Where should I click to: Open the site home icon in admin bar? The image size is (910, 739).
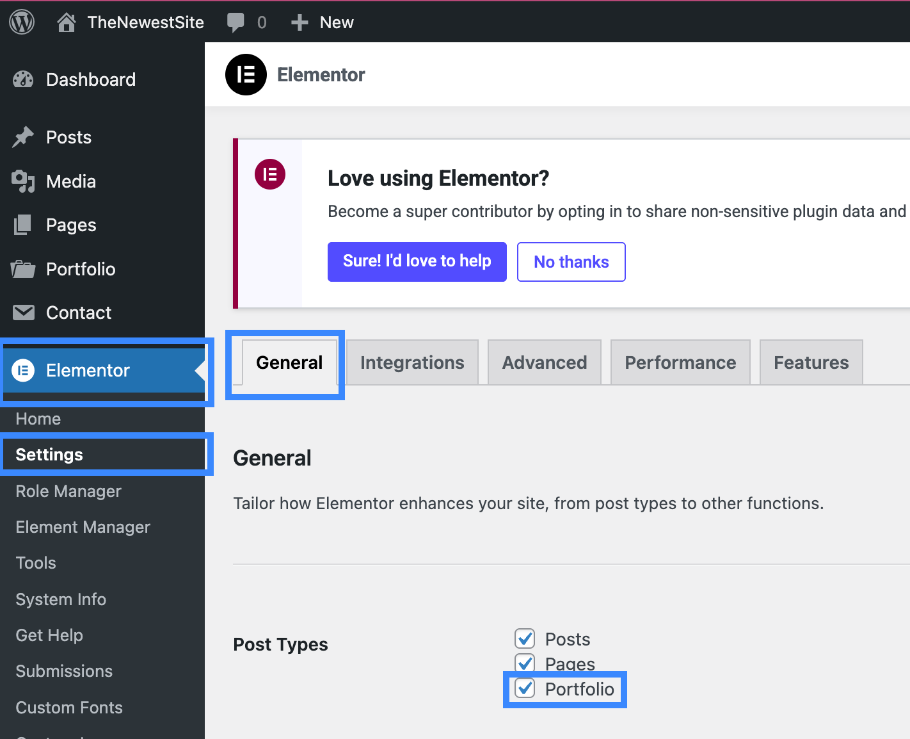click(x=67, y=22)
